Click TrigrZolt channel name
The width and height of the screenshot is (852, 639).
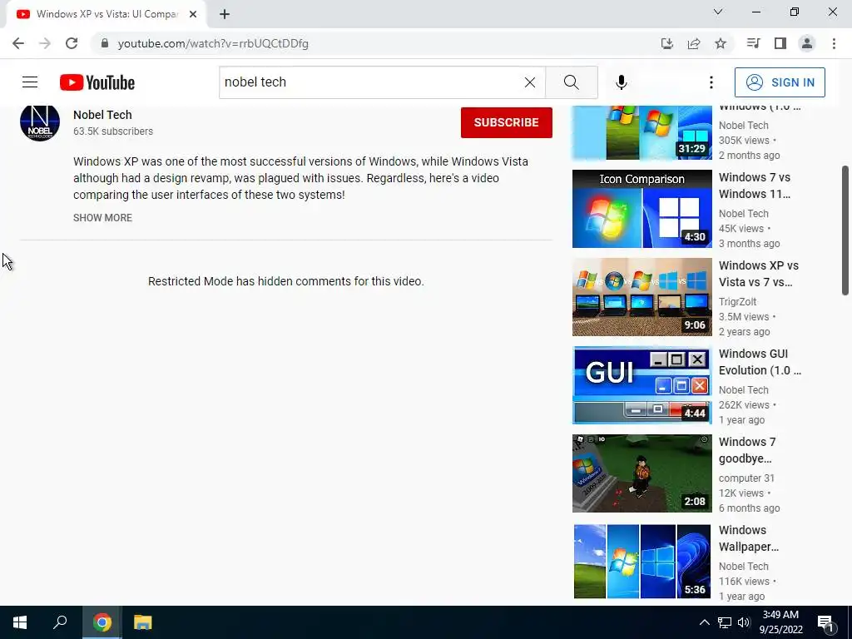[737, 301]
